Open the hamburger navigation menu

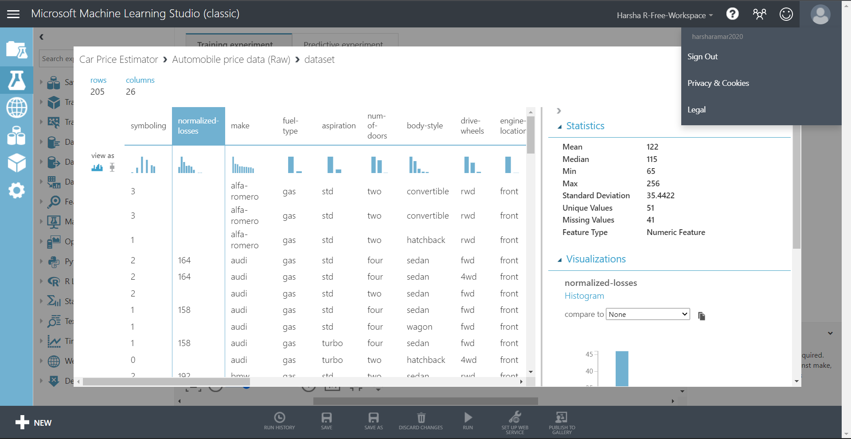[x=13, y=14]
